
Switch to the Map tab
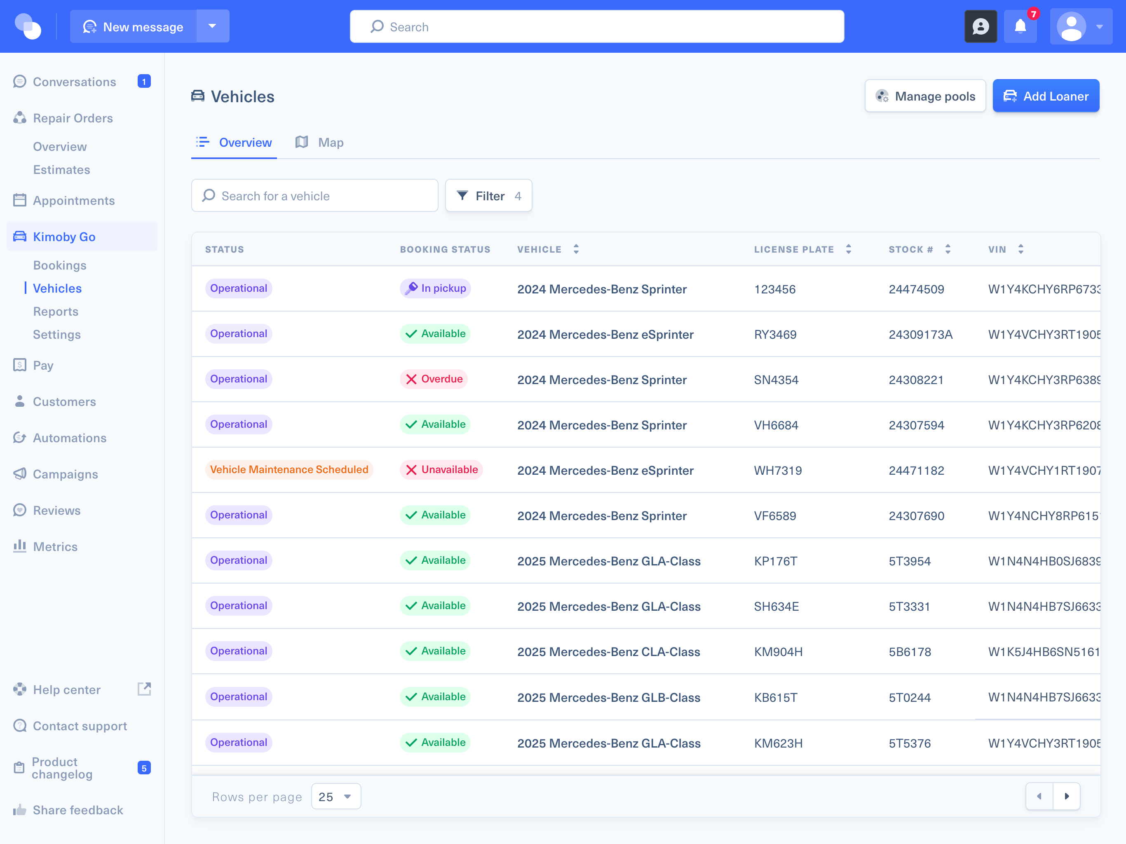[320, 143]
